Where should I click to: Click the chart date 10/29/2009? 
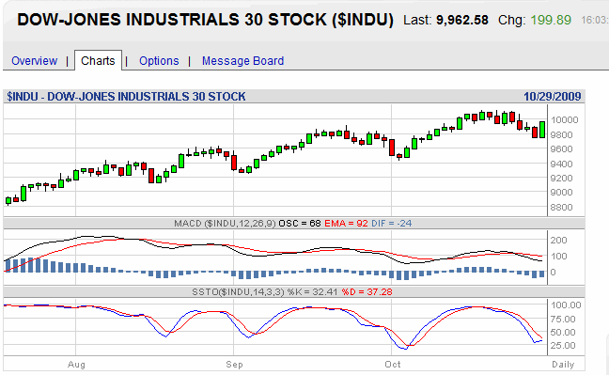[x=552, y=97]
